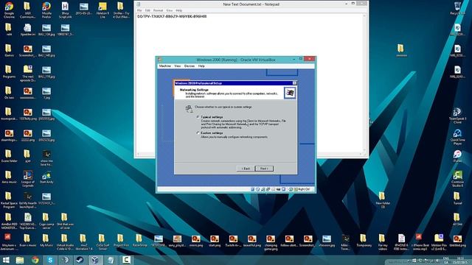
Task: Select the iTunes desktop icon
Action: coord(457,157)
